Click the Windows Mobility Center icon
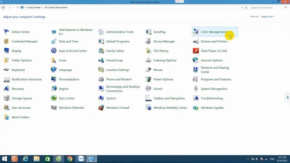The height and width of the screenshot is (163, 290). (x=148, y=108)
